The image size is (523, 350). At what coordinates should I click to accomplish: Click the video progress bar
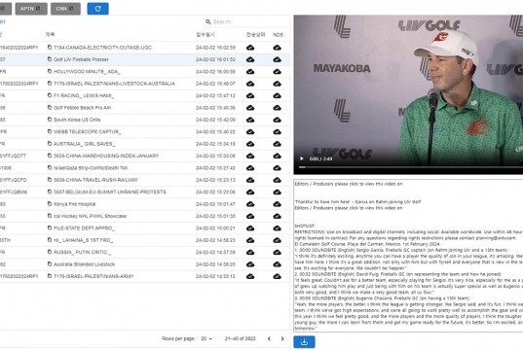[x=411, y=167]
